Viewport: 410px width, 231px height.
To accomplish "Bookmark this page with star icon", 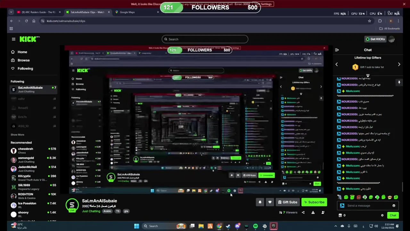I will (x=369, y=21).
